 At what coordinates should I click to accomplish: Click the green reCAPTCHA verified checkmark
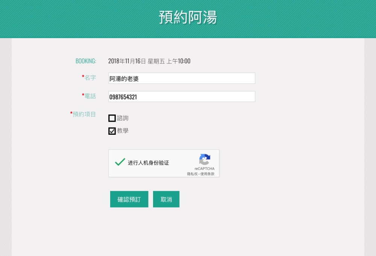tap(120, 162)
